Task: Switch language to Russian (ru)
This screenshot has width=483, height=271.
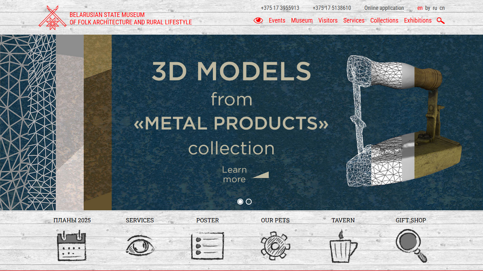Action: (435, 8)
